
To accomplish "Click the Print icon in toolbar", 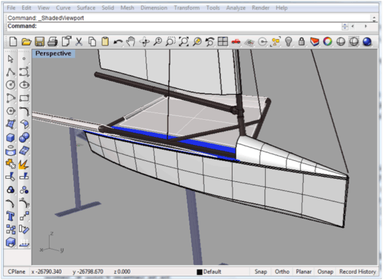I will (53, 42).
